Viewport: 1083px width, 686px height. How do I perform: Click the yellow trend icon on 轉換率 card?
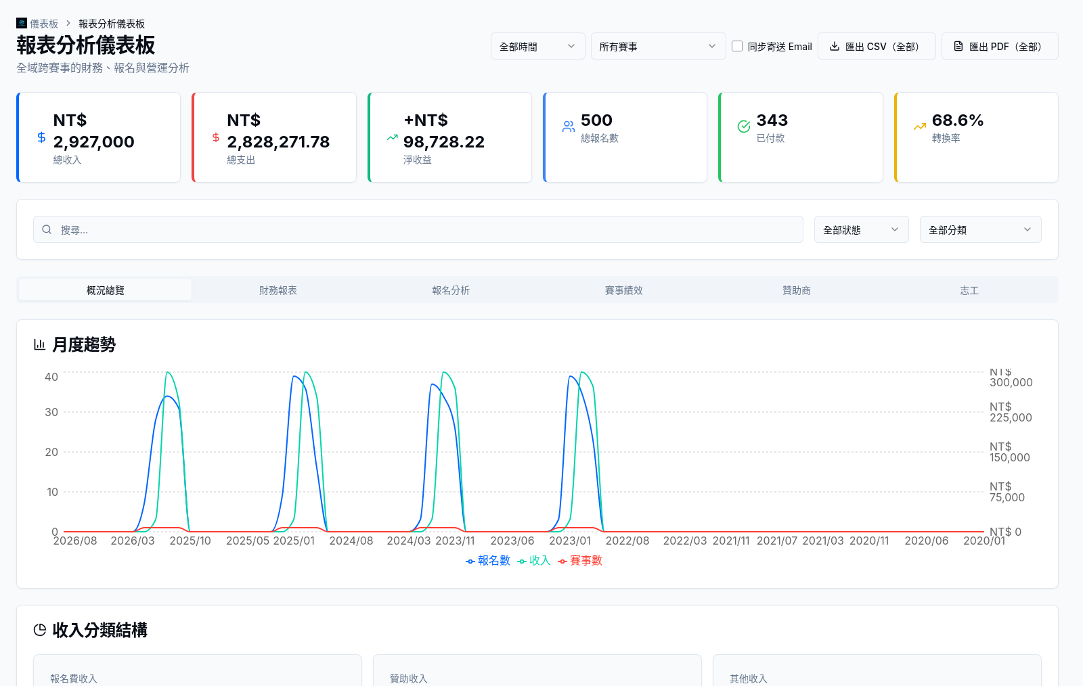point(919,127)
